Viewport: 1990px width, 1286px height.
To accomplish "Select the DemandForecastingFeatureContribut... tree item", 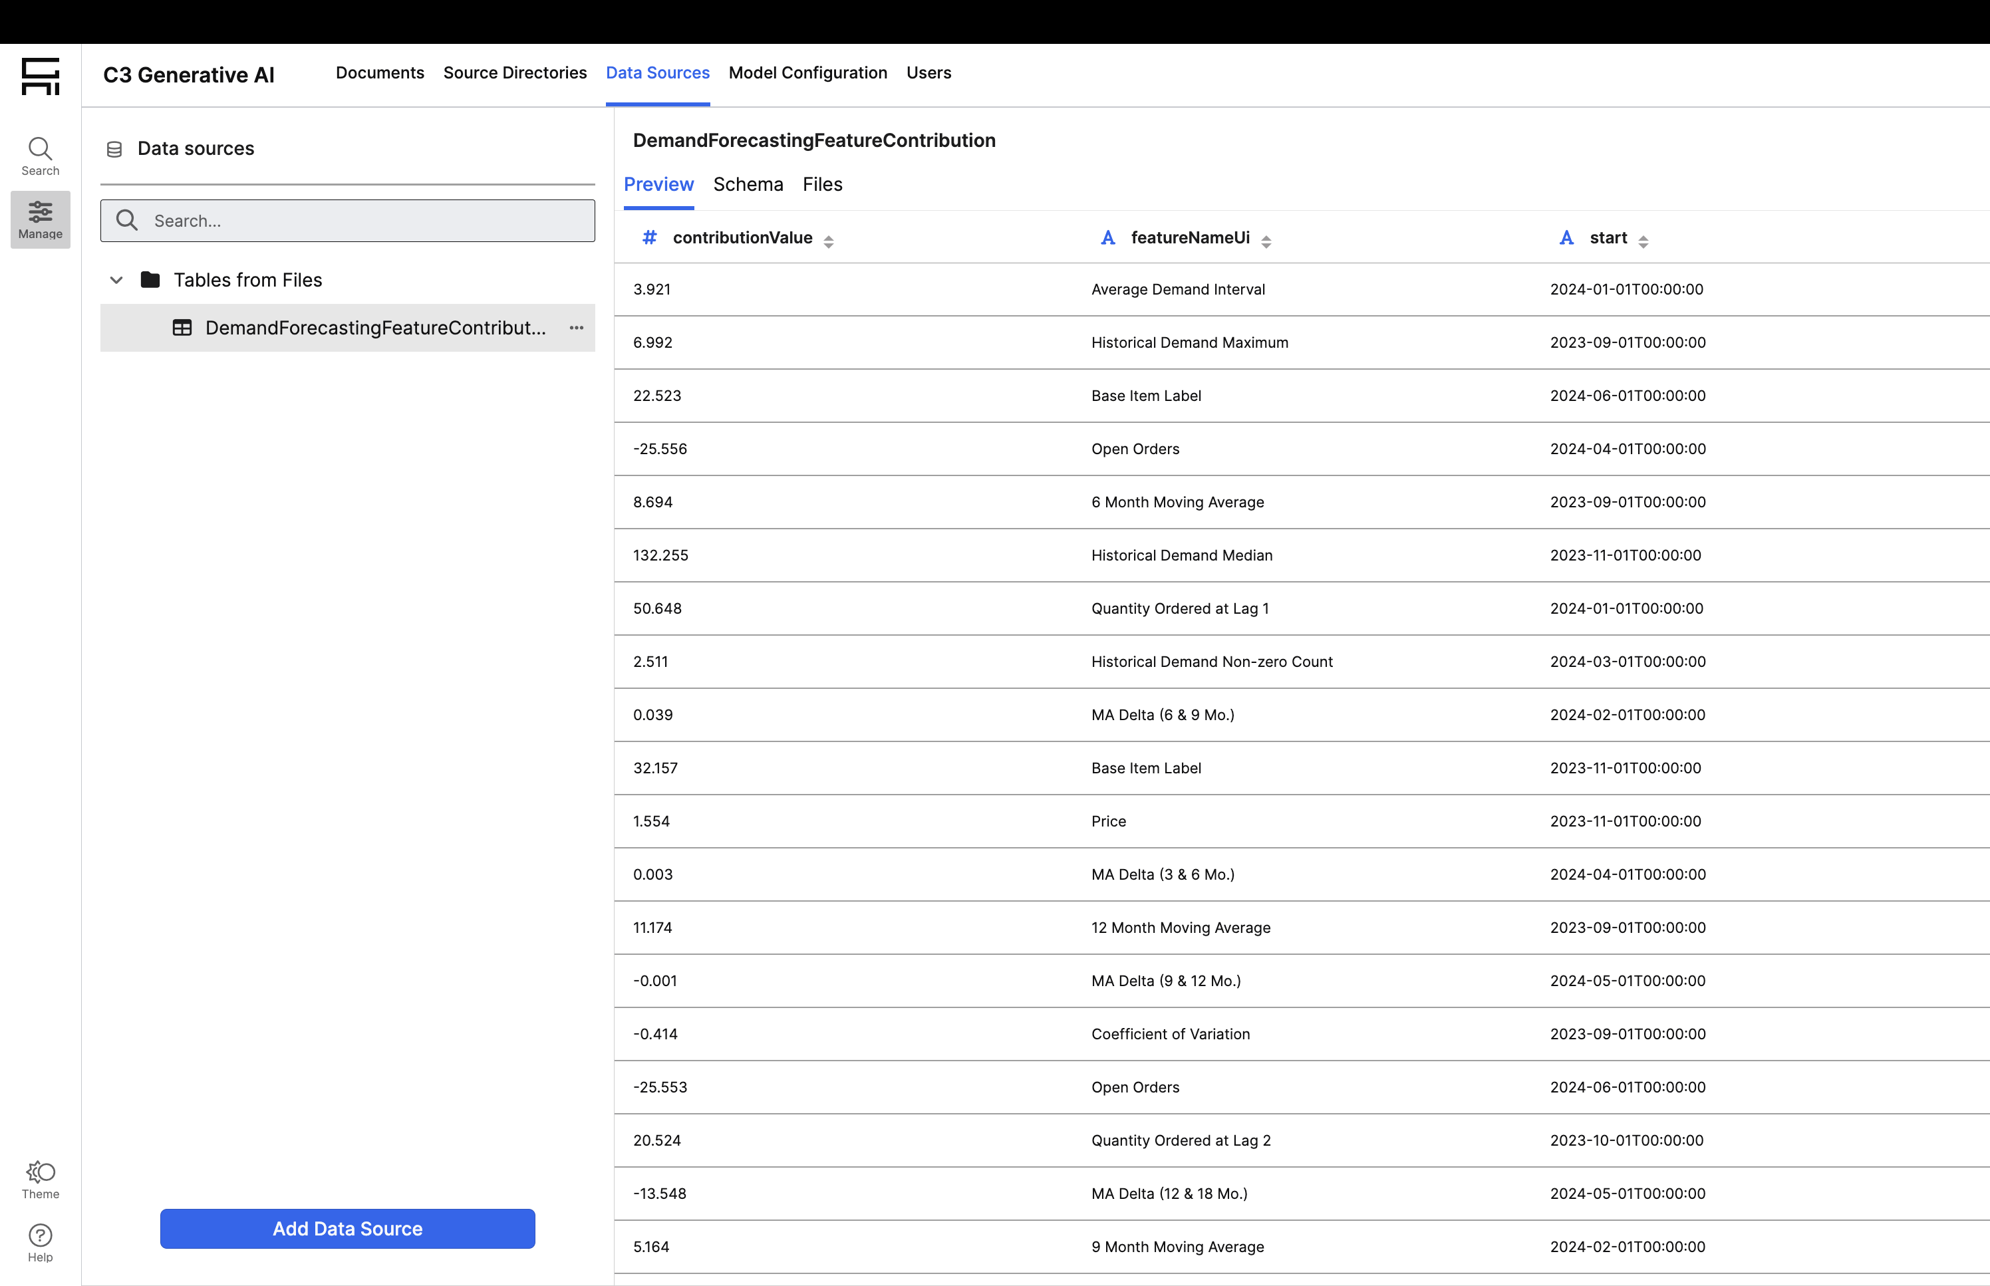I will [x=374, y=328].
